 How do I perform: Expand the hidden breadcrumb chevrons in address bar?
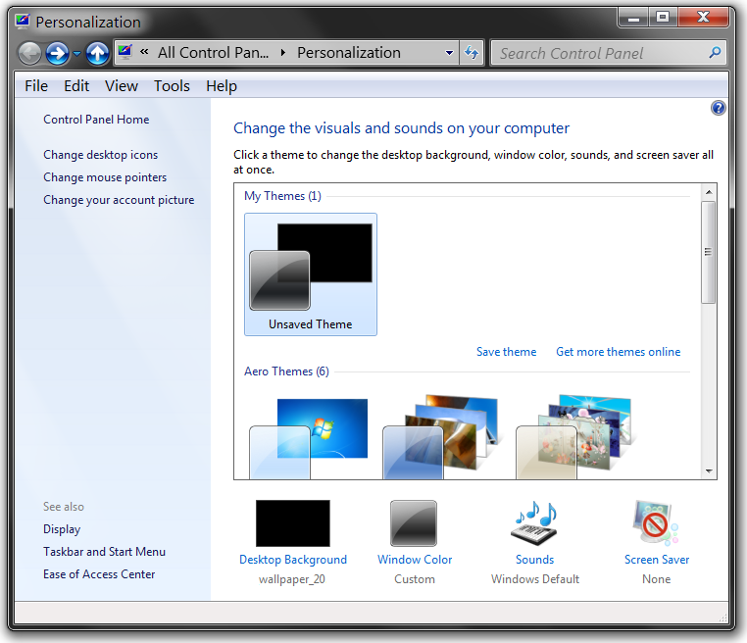tap(144, 52)
